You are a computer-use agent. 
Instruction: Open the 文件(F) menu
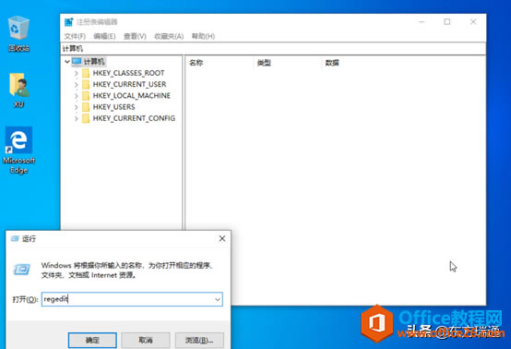pos(75,36)
